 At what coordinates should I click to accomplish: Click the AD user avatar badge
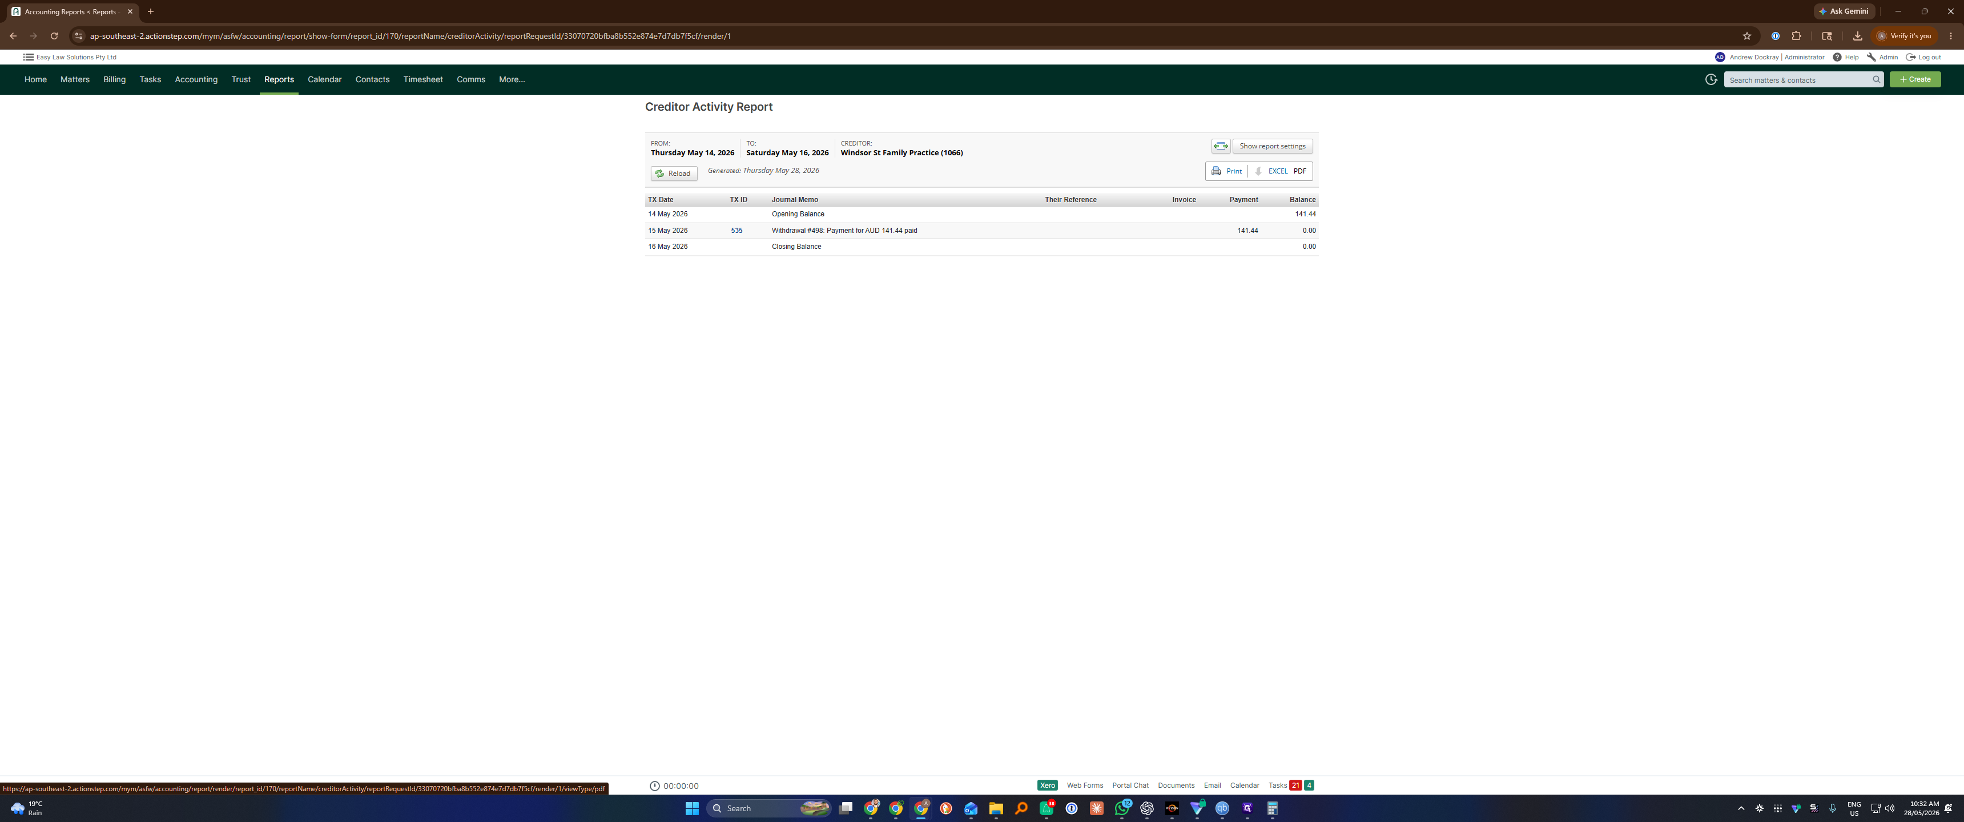coord(1720,57)
